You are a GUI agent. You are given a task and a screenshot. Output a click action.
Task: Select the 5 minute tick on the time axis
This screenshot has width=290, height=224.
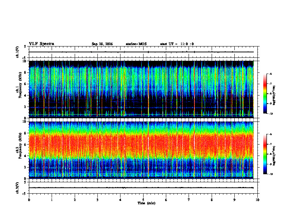tap(143, 200)
